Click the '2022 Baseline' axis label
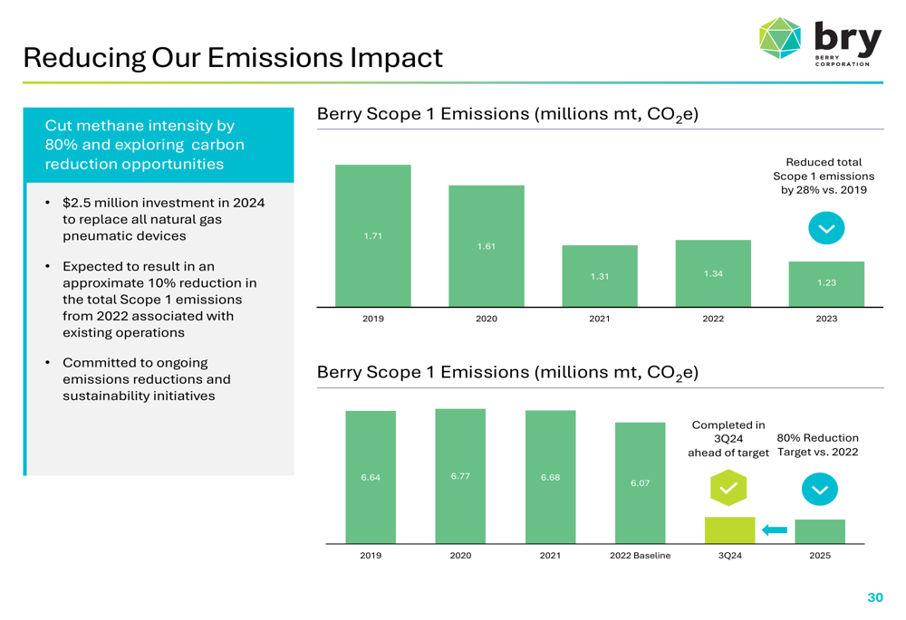The image size is (906, 620). [641, 556]
